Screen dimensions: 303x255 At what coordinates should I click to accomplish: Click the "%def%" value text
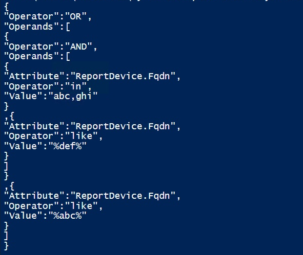click(68, 146)
